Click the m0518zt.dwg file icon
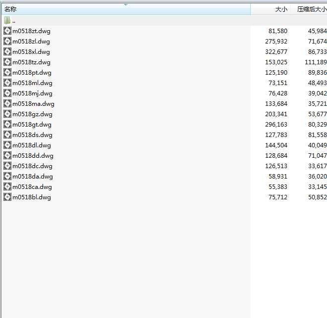This screenshot has width=327, height=318. coord(7,31)
